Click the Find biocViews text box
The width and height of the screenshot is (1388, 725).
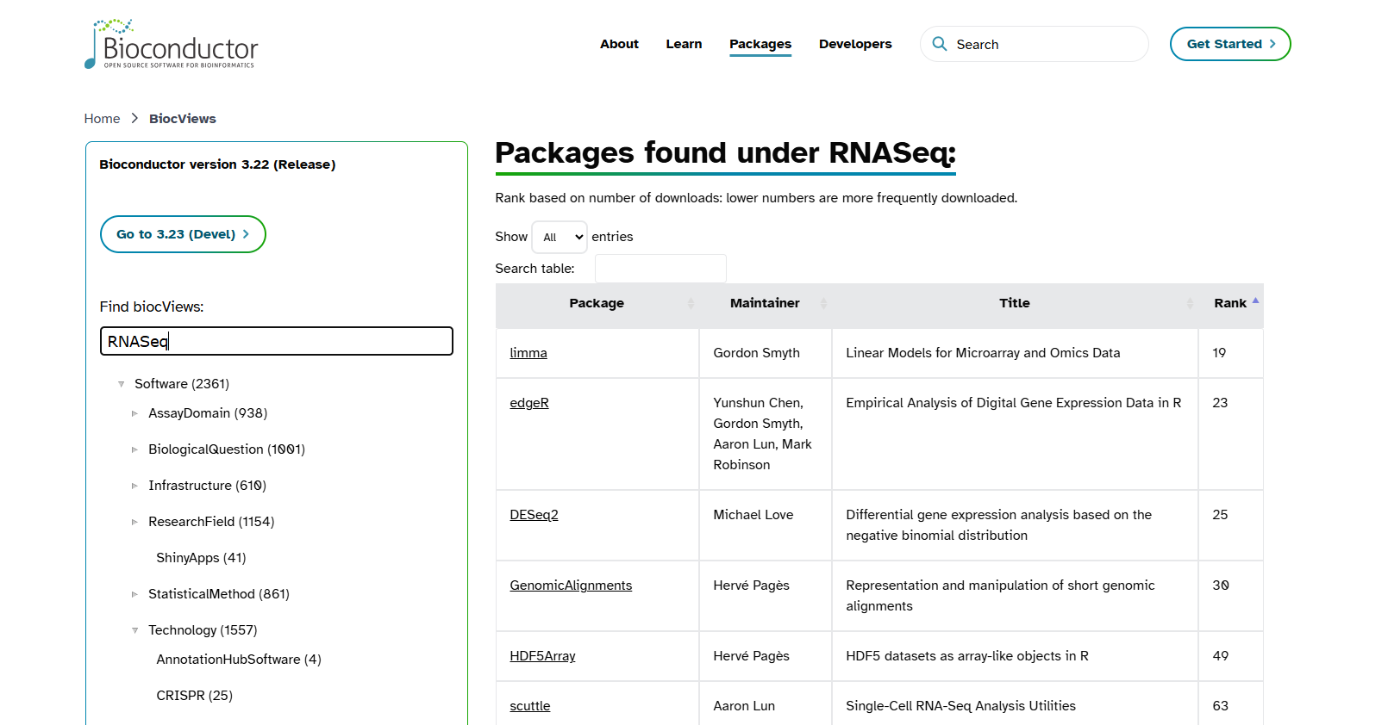[276, 341]
